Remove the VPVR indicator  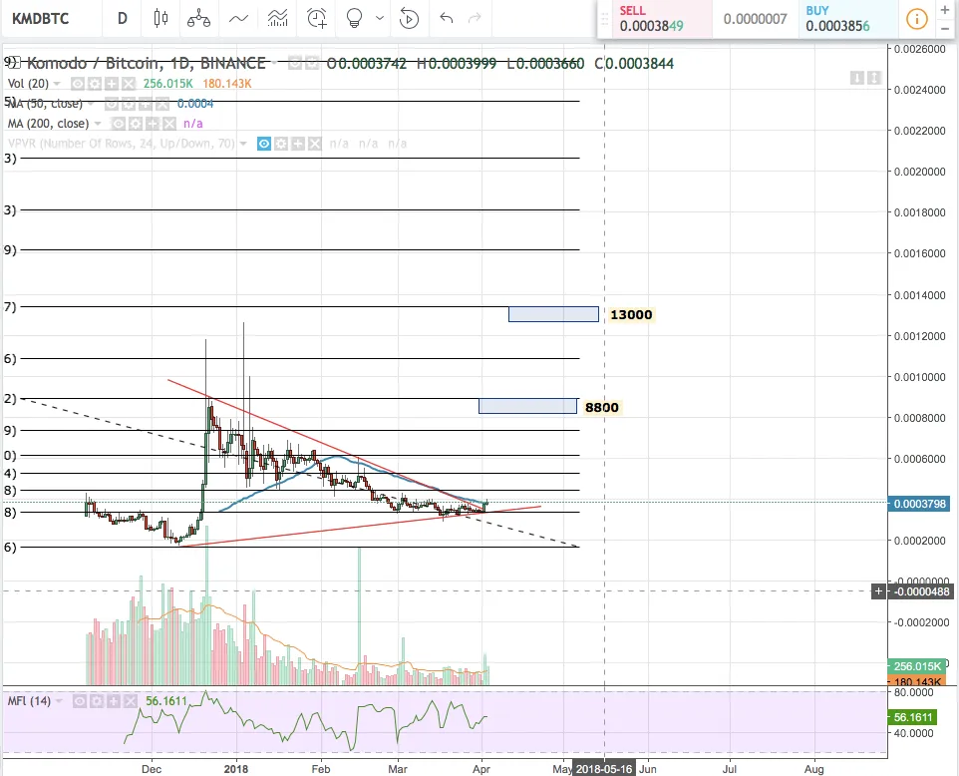(314, 144)
